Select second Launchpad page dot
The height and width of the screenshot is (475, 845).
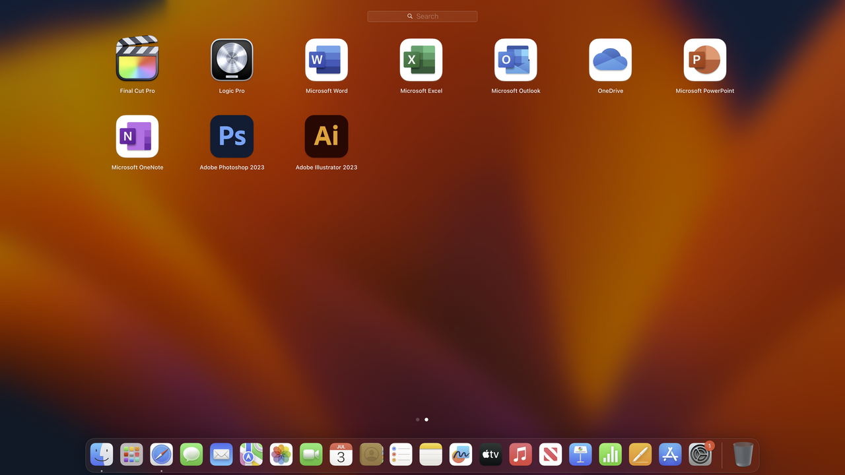[x=426, y=420]
